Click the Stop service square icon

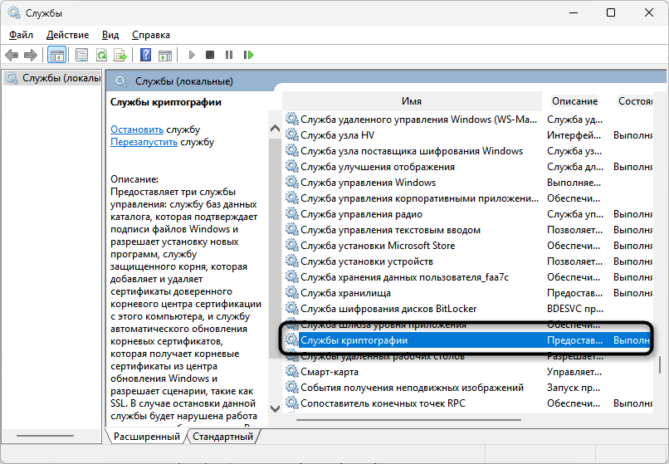pos(210,55)
